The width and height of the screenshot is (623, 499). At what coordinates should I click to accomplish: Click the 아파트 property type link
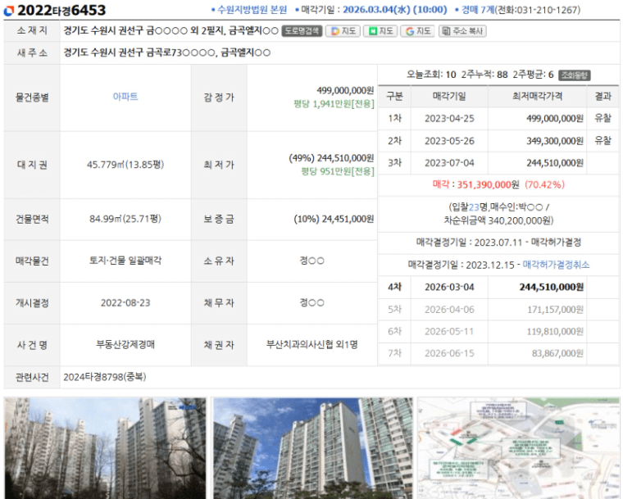125,97
